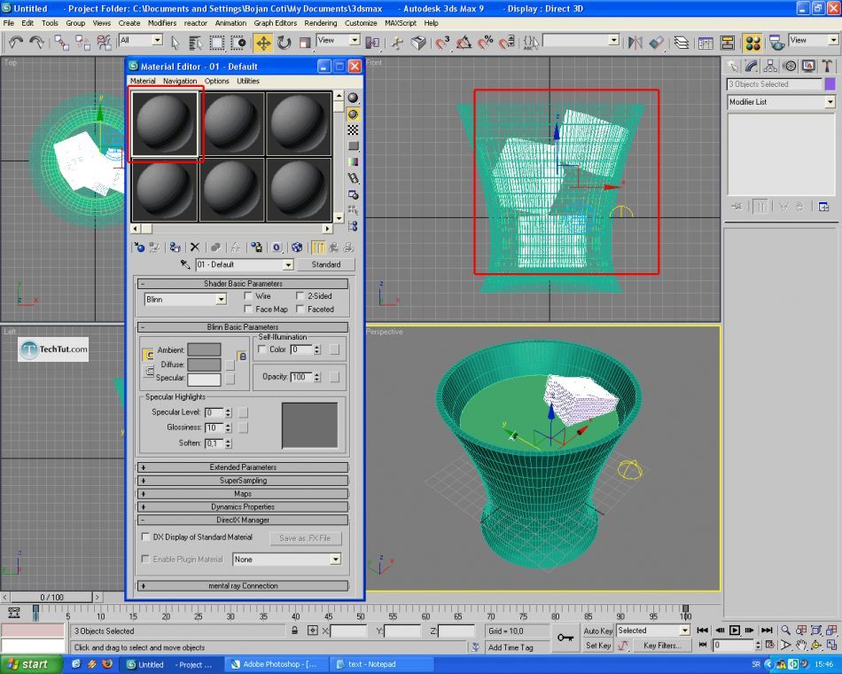Click Pan hand viewport control
The width and height of the screenshot is (842, 674).
tap(801, 645)
